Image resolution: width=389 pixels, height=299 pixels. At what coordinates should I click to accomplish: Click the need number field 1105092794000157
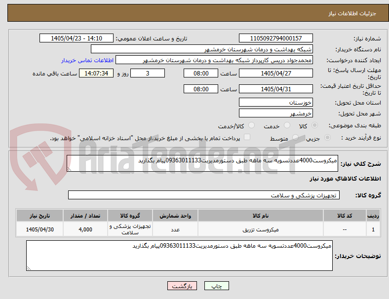275,38
